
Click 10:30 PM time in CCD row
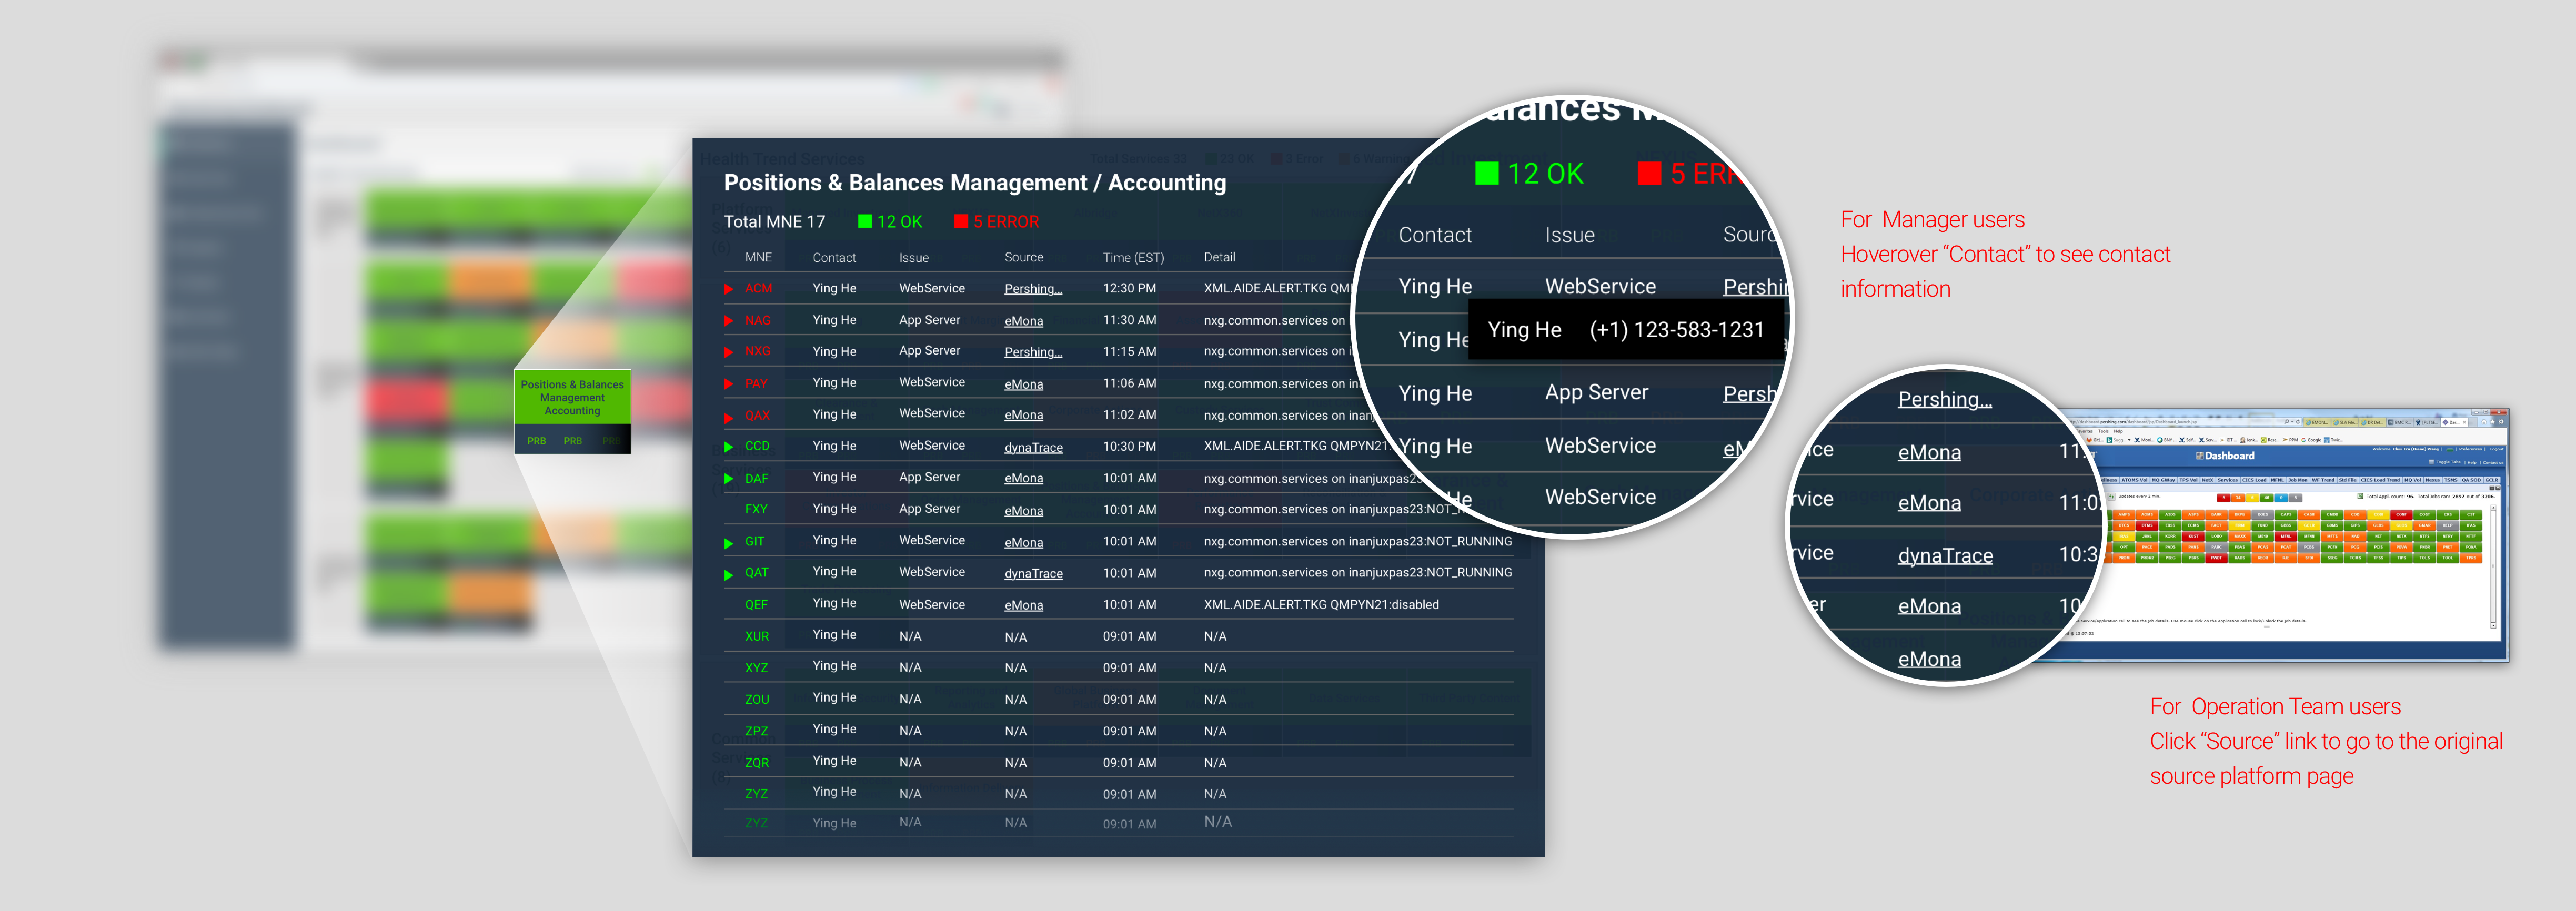click(1129, 447)
